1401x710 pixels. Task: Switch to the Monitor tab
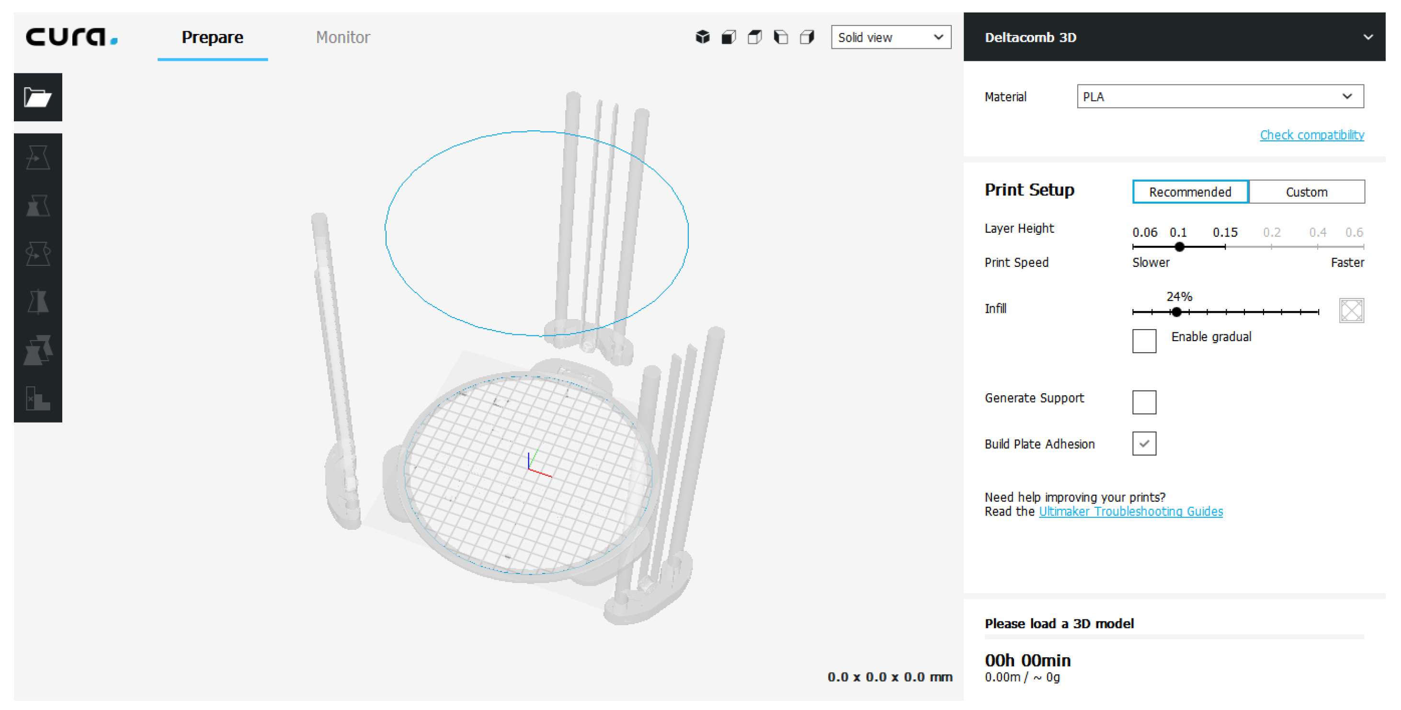pyautogui.click(x=342, y=37)
